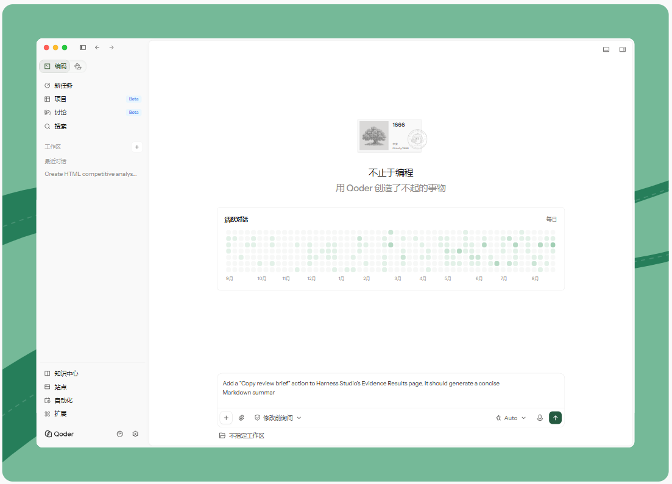Focus the prompt input about Copy review brief
672x484 pixels.
(391, 391)
